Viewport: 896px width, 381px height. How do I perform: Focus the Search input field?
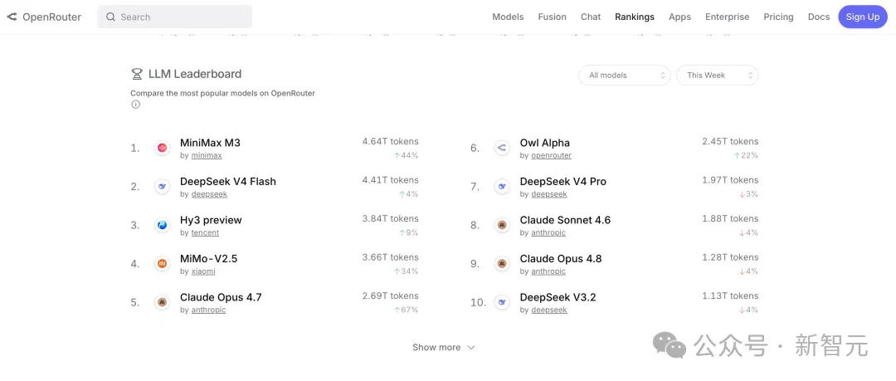175,17
